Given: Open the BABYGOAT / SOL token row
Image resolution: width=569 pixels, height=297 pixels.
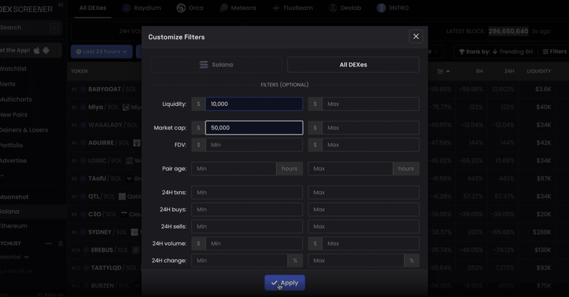Looking at the screenshot, I should [x=104, y=89].
